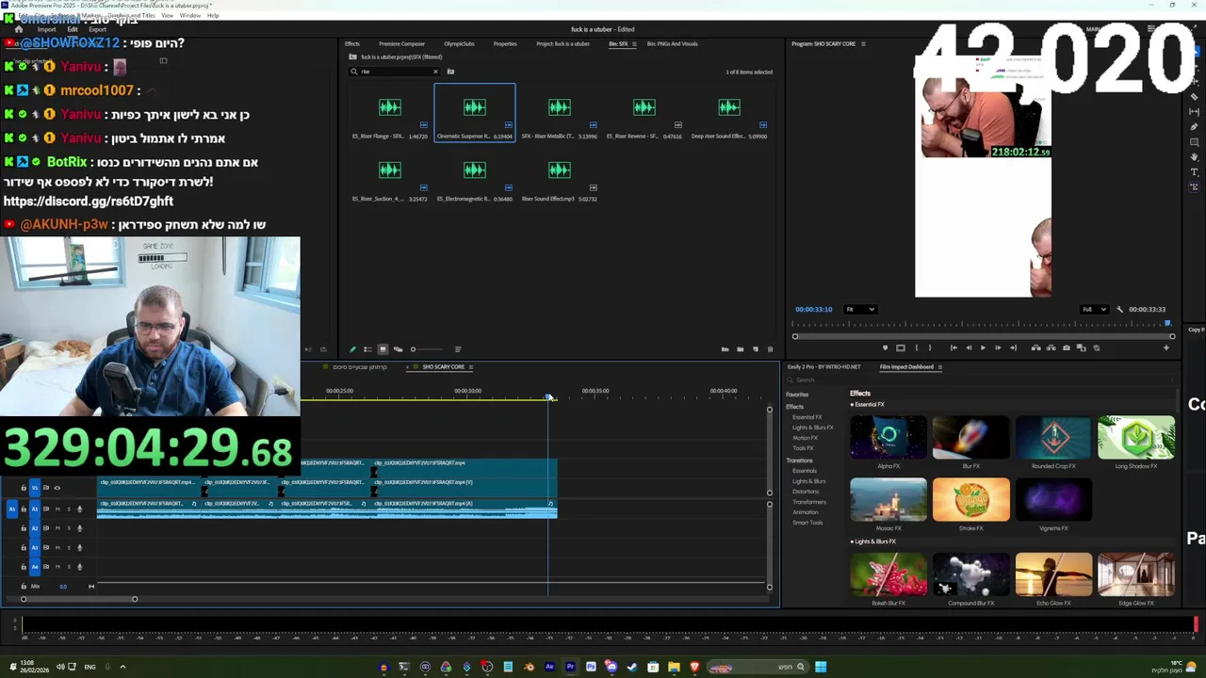Viewport: 1206px width, 678px height.
Task: Open the Import workspace tab
Action: click(x=46, y=29)
